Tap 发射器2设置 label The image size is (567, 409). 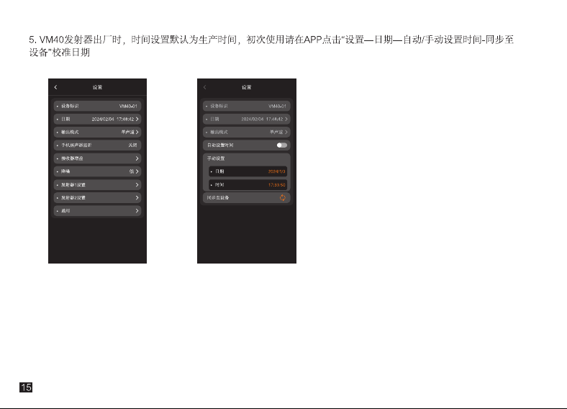pyautogui.click(x=73, y=197)
